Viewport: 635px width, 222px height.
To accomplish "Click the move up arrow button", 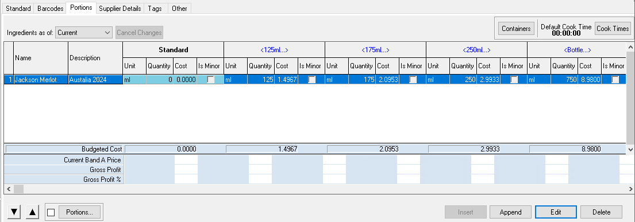I will [33, 212].
